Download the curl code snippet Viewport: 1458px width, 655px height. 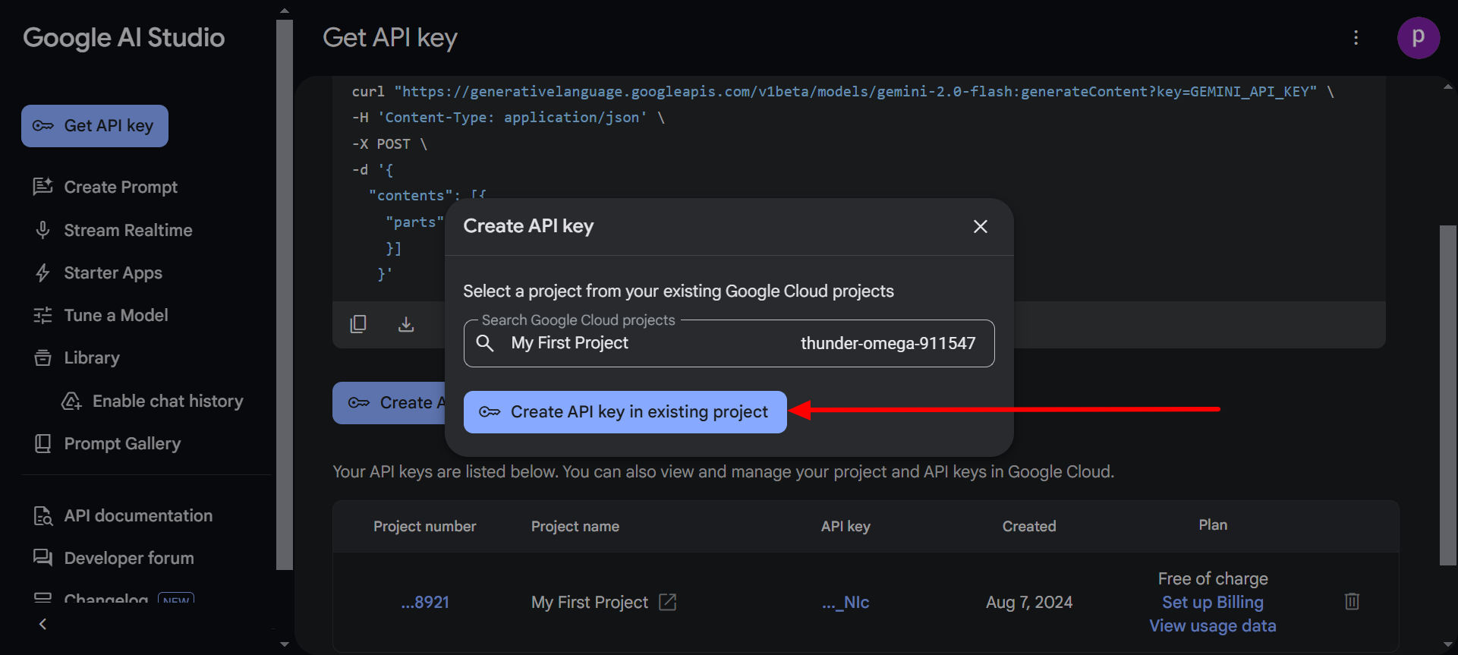406,325
